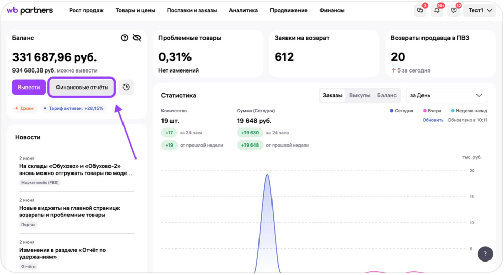
Task: Expand the Тест1 account dropdown
Action: coord(480,10)
